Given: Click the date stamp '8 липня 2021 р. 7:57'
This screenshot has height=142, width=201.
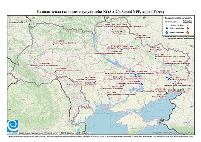Looking at the screenshot, I should click(20, 22).
